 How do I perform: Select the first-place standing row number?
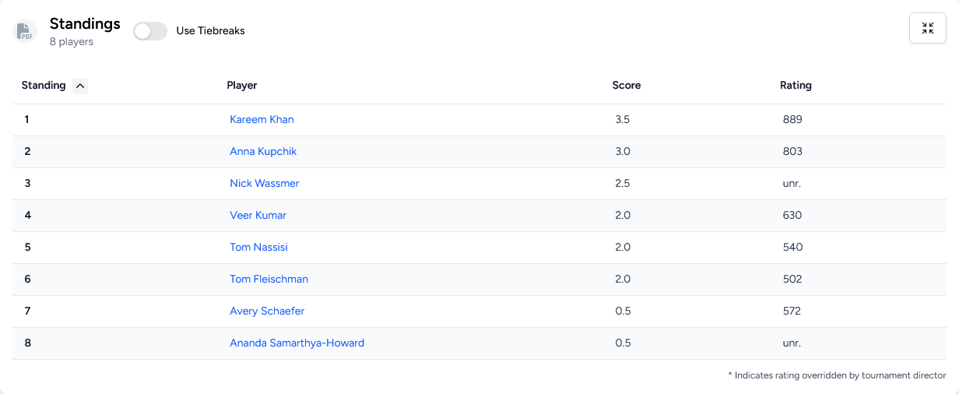27,119
